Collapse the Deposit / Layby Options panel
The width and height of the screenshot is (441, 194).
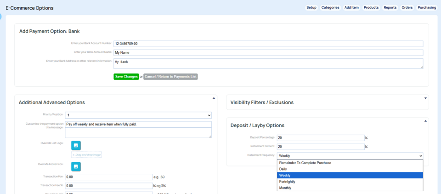click(x=425, y=121)
